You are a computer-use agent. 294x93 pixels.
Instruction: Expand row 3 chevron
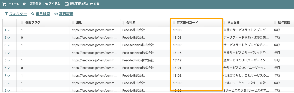click(9, 45)
